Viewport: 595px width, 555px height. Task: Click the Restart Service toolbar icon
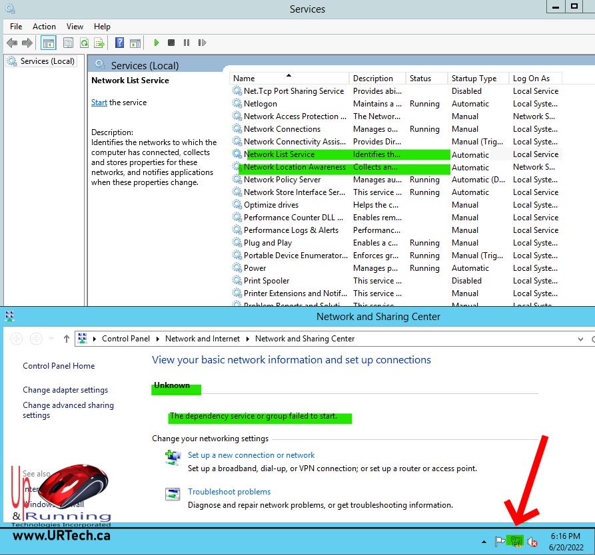click(x=201, y=43)
